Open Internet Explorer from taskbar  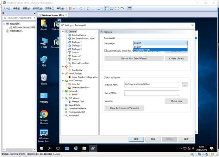coord(76,148)
